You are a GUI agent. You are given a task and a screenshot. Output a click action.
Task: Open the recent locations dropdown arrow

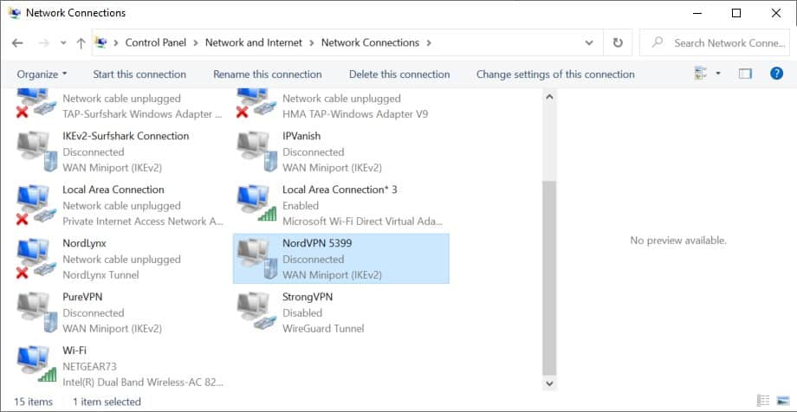point(63,43)
